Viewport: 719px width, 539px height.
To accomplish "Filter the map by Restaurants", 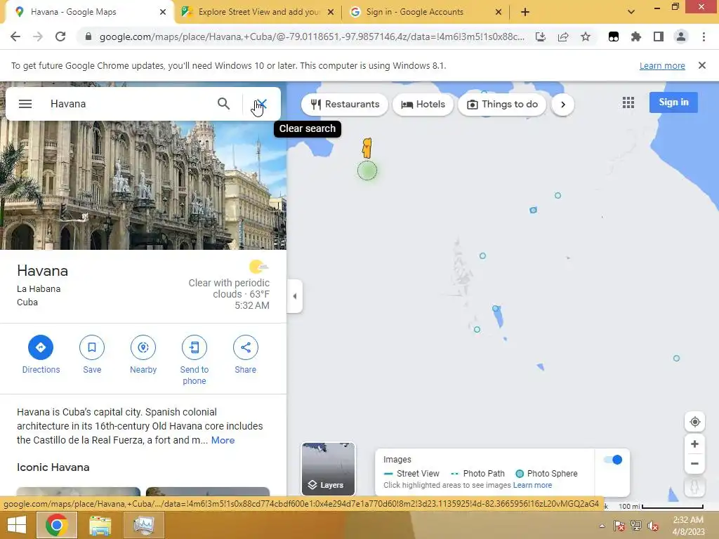I will (x=345, y=104).
